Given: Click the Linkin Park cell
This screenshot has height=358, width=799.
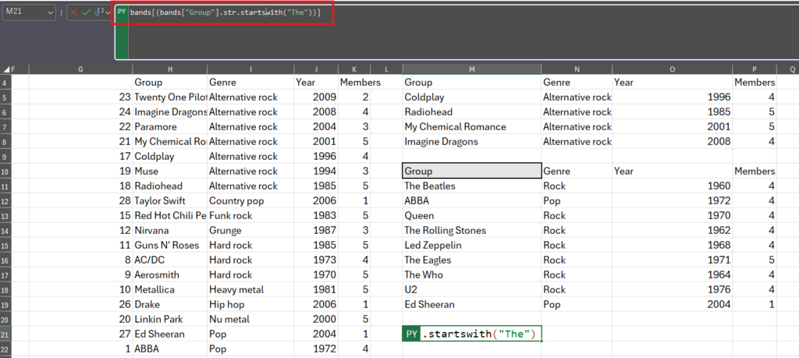Looking at the screenshot, I should click(169, 319).
